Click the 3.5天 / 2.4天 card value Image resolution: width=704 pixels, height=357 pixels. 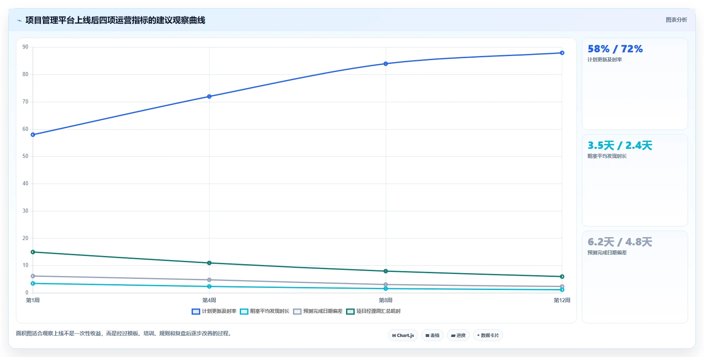click(x=620, y=146)
